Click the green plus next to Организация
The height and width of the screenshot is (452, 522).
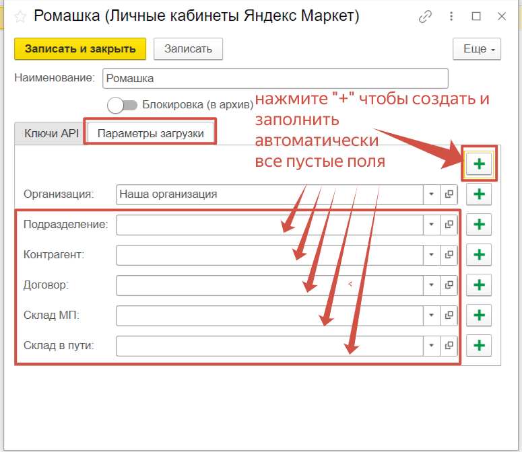click(479, 194)
